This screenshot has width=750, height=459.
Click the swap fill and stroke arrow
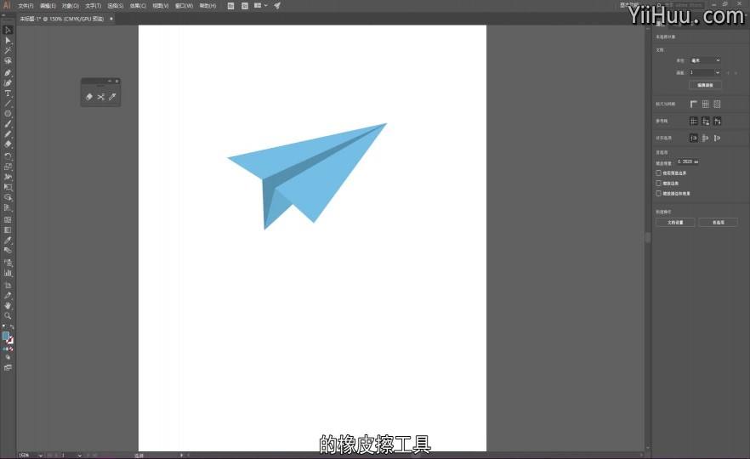(12, 327)
